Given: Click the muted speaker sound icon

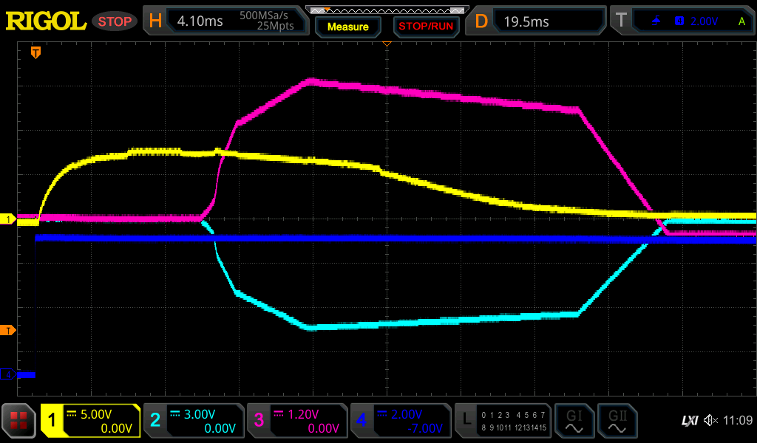Looking at the screenshot, I should point(710,421).
